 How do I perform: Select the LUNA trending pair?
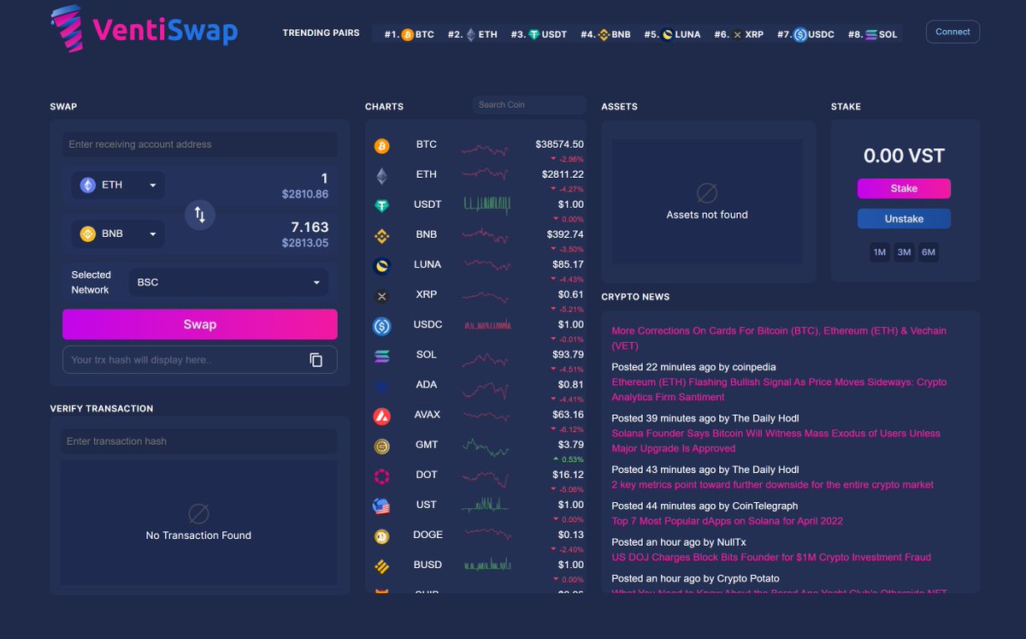coord(672,34)
